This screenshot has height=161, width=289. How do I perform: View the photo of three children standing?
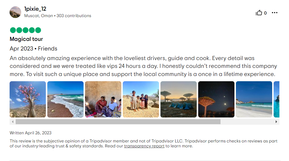141,99
